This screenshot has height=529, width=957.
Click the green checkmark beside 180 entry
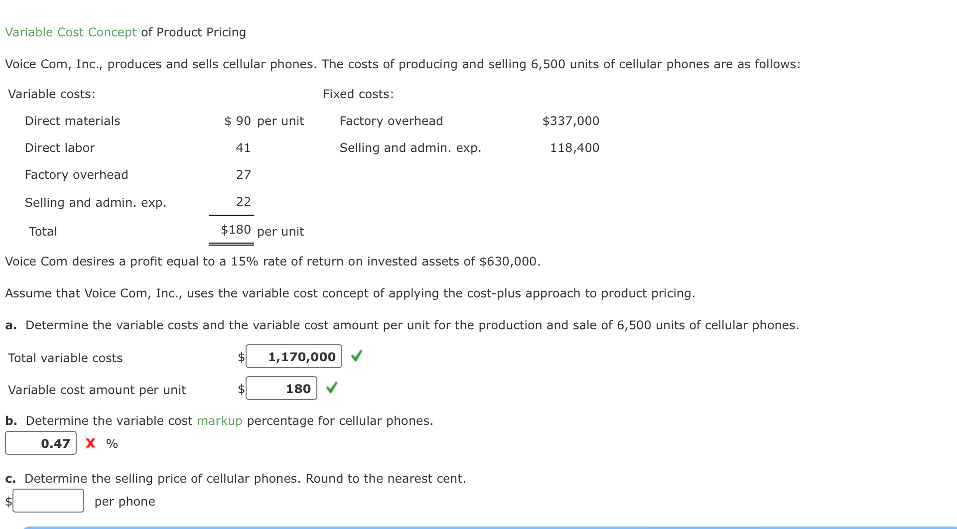(x=331, y=388)
